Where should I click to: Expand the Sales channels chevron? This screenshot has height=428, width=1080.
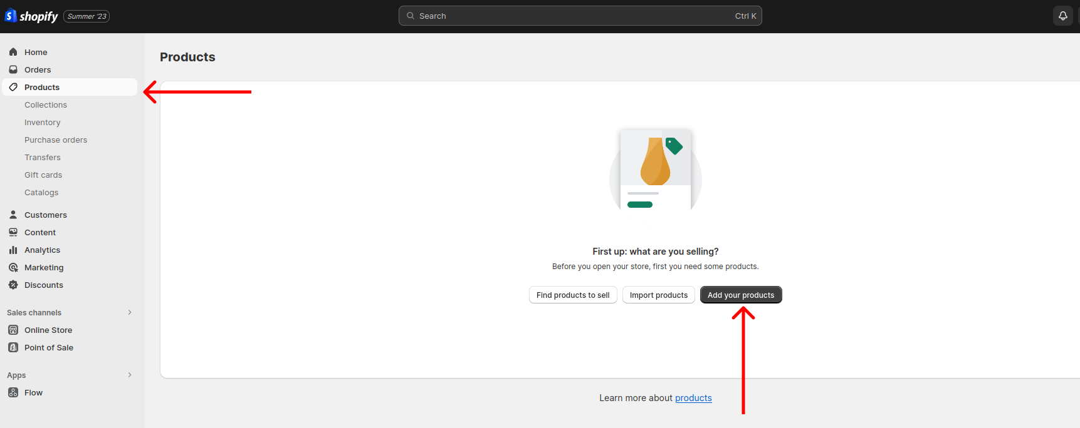(x=130, y=312)
